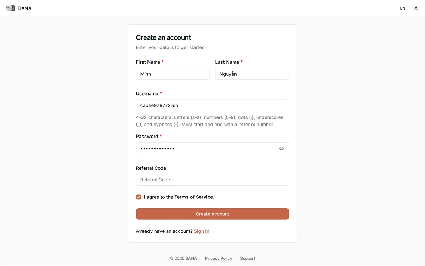This screenshot has width=425, height=266.
Task: Click the 'Create an account' heading
Action: point(163,37)
